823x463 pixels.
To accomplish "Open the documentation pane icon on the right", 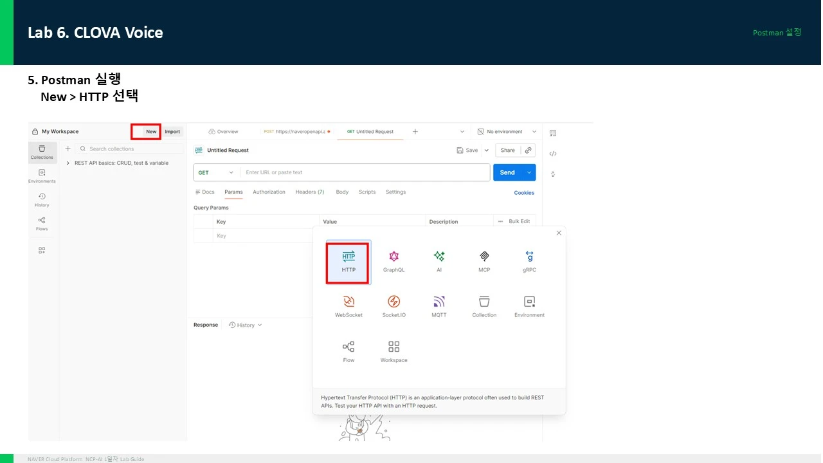I will pos(553,133).
